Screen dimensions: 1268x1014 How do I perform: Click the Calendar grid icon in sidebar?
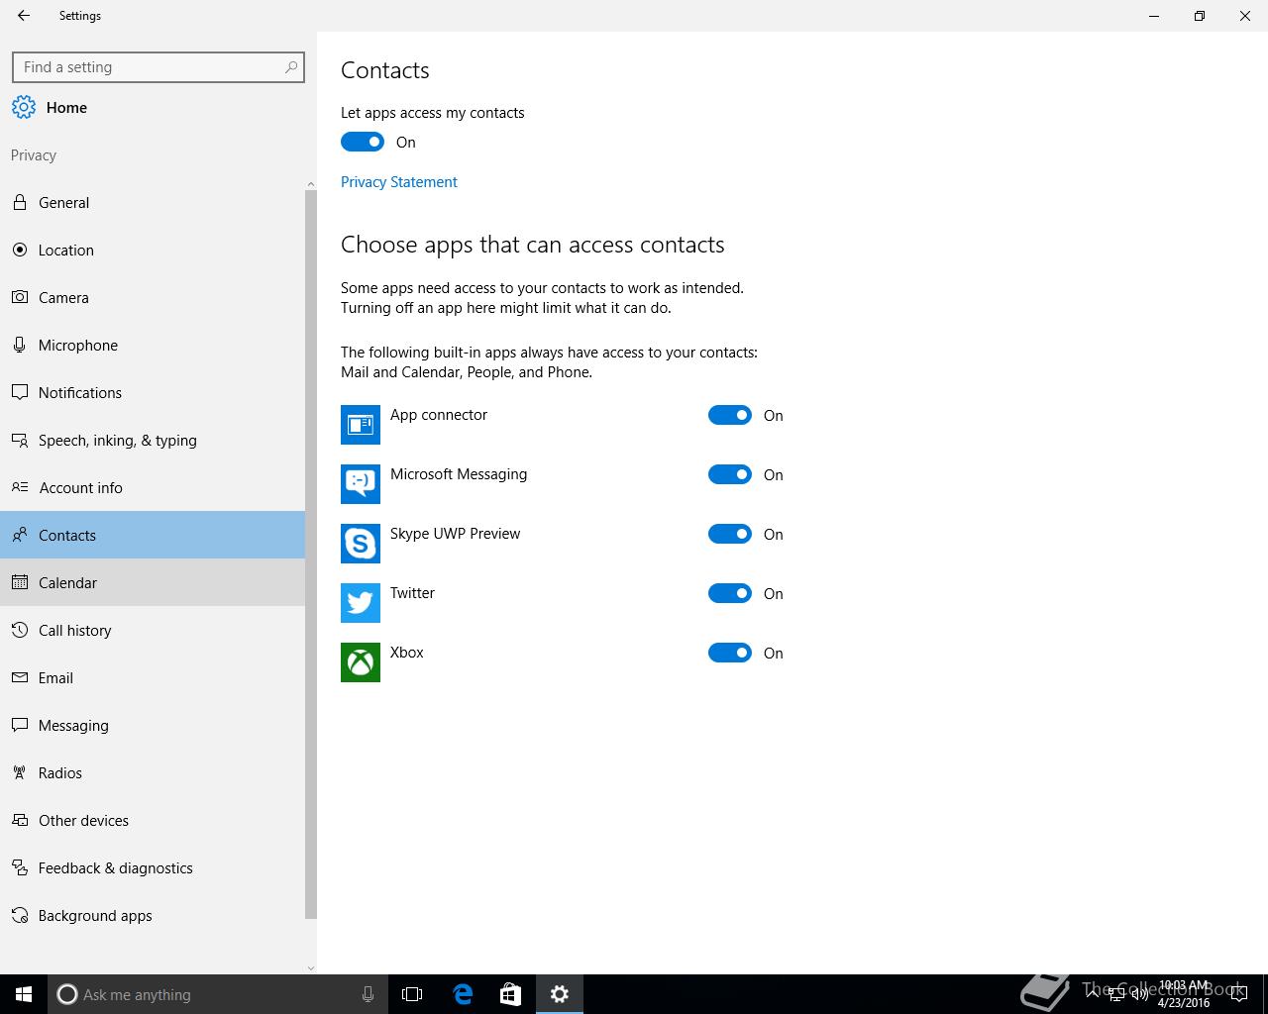pos(20,582)
